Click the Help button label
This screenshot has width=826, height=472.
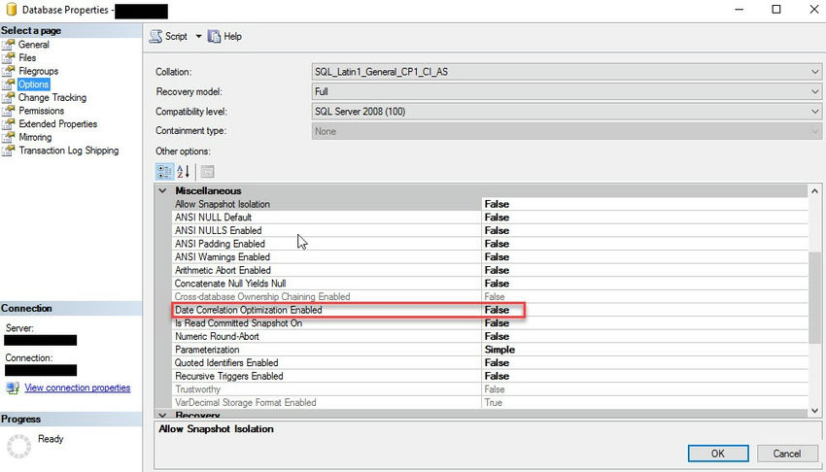click(232, 36)
